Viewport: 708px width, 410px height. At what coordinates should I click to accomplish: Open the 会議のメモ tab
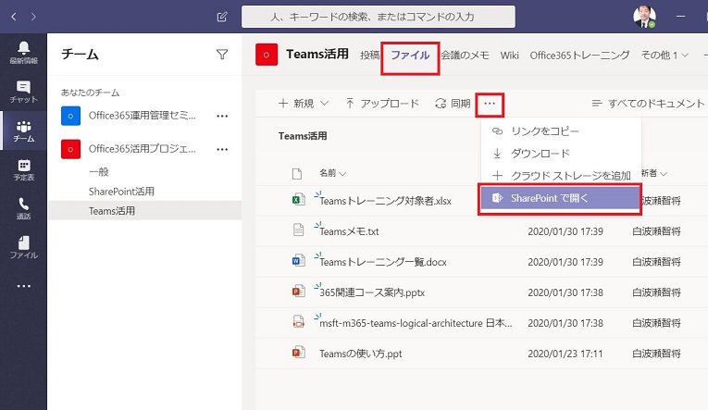pyautogui.click(x=466, y=56)
